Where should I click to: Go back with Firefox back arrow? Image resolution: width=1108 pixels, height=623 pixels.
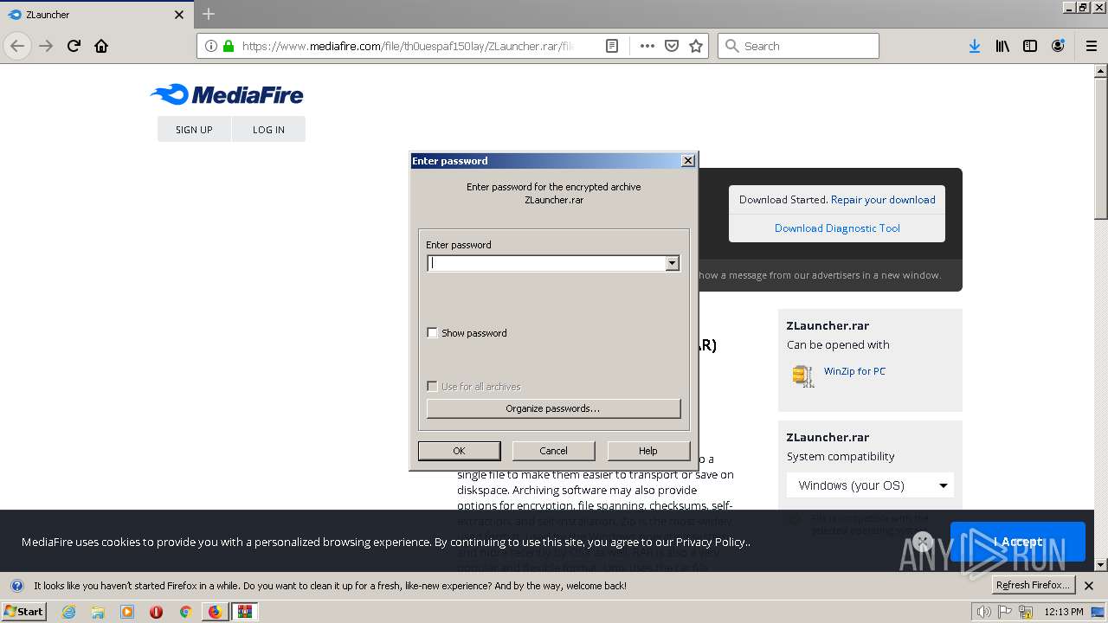tap(17, 46)
